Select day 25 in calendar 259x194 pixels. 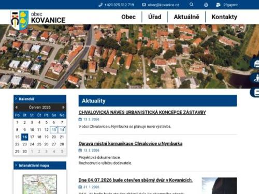(x=39, y=144)
